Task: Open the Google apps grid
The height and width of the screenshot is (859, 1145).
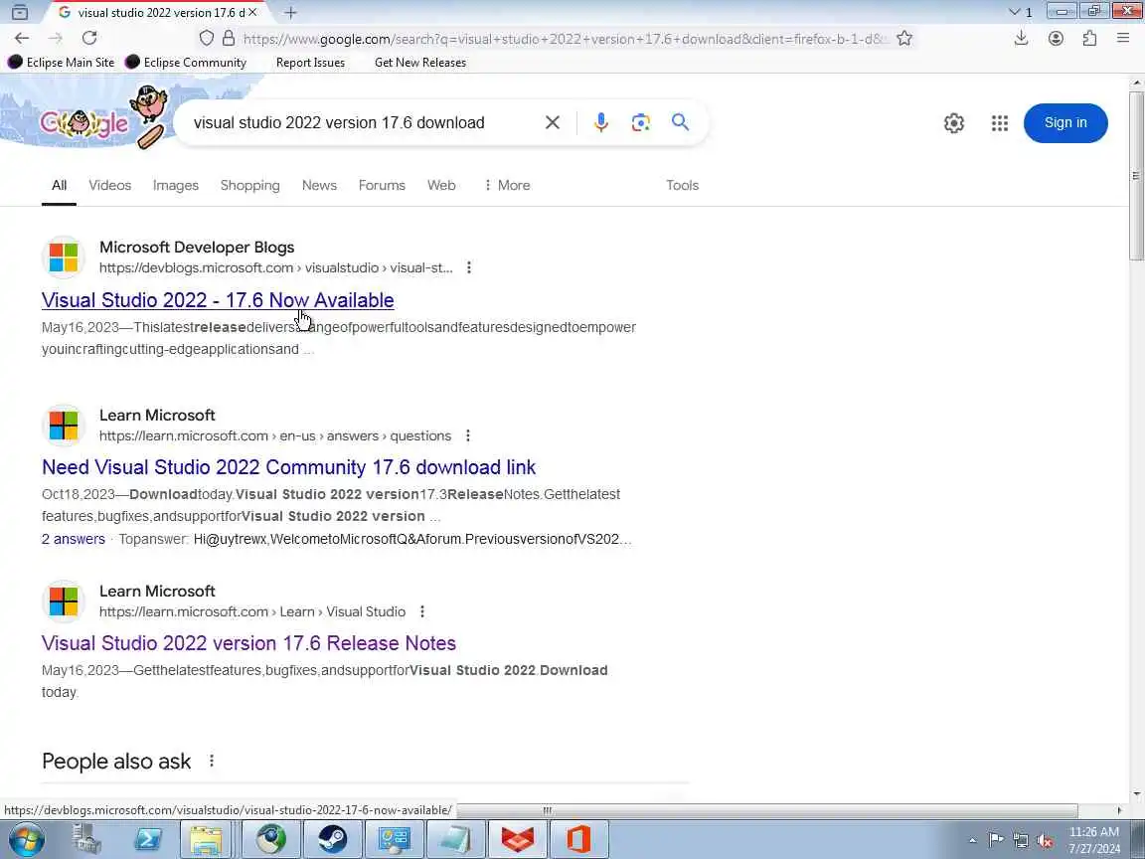Action: click(x=1000, y=122)
